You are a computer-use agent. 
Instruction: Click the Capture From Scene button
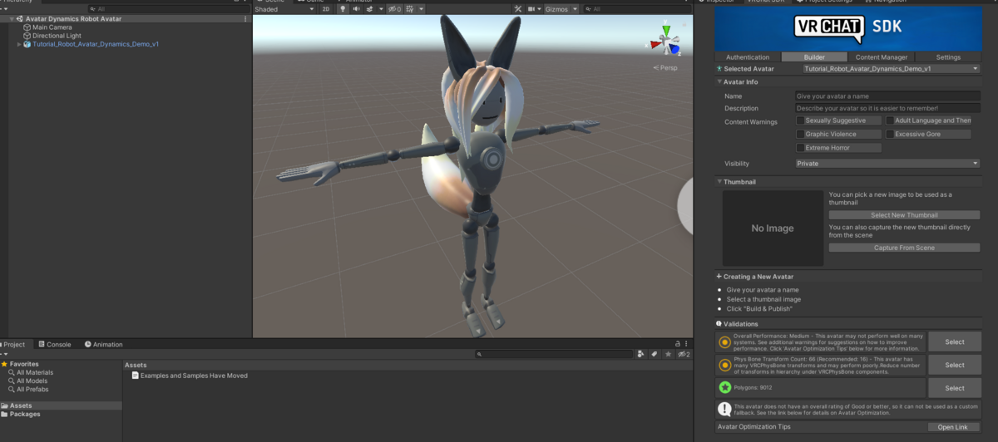904,248
